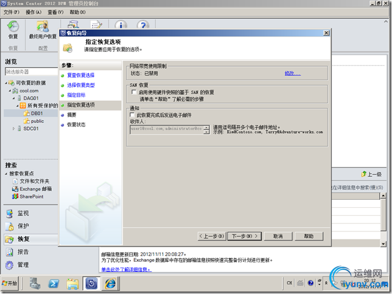Open the 文件(F) menu
Screen dimensions: 392x294
click(11, 12)
